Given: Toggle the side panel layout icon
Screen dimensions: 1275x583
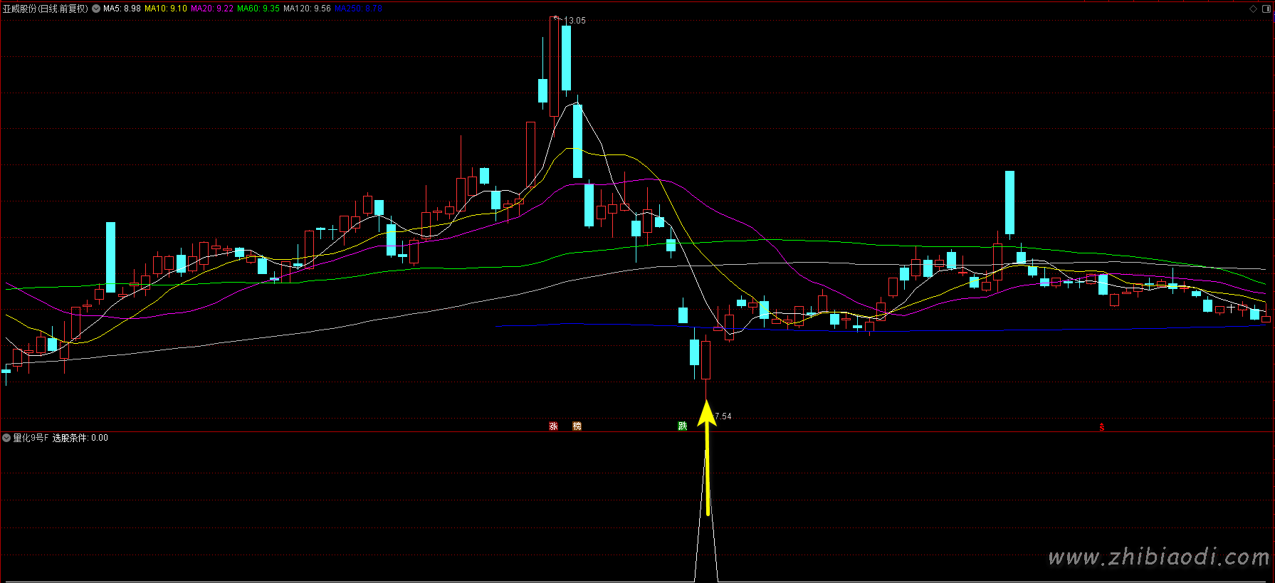Looking at the screenshot, I should click(x=1265, y=9).
